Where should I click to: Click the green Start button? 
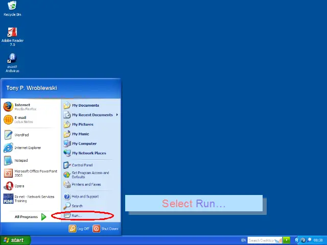coord(15,240)
